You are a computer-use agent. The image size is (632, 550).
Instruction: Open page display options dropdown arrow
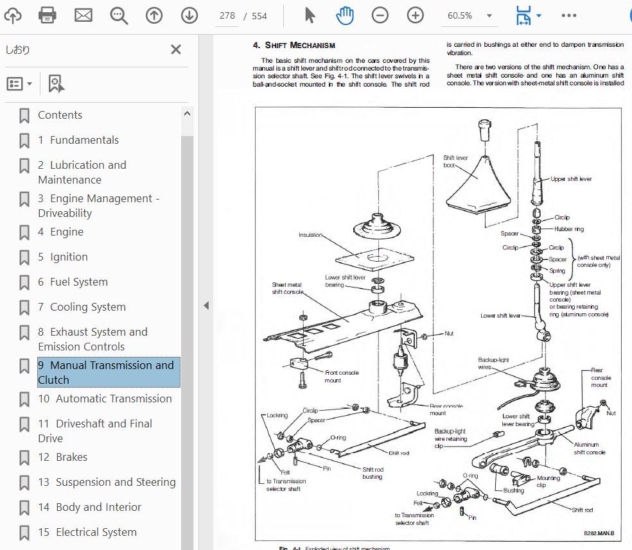click(x=540, y=16)
